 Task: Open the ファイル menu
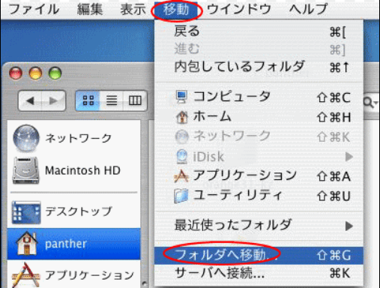point(34,10)
